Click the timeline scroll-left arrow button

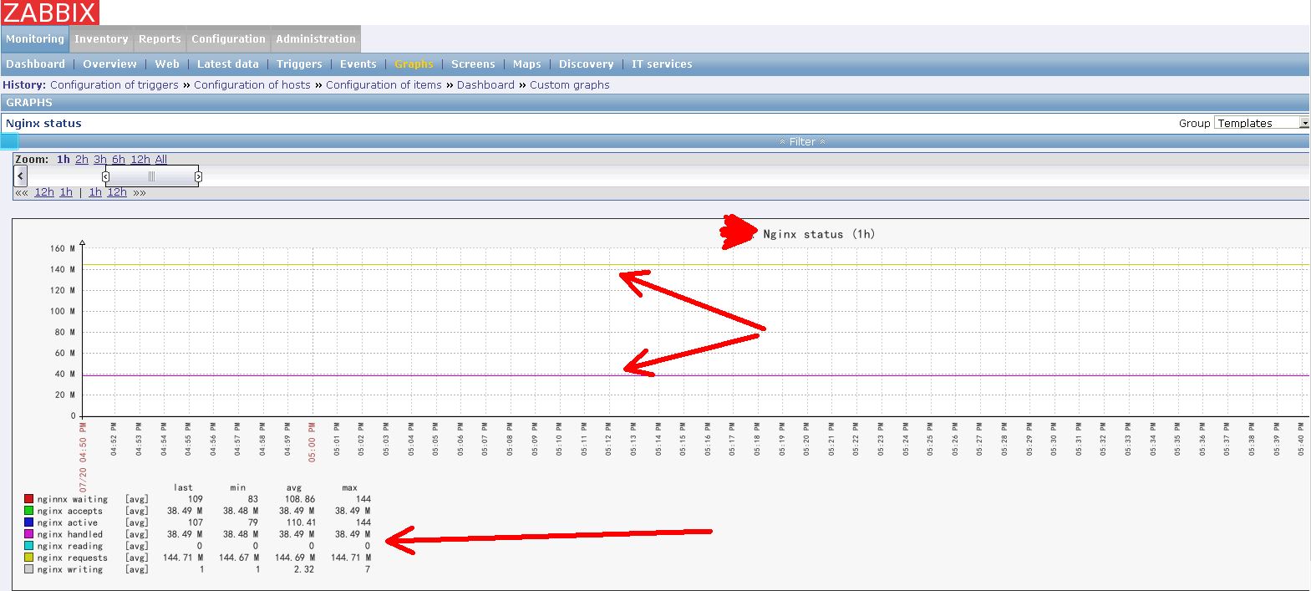[21, 176]
